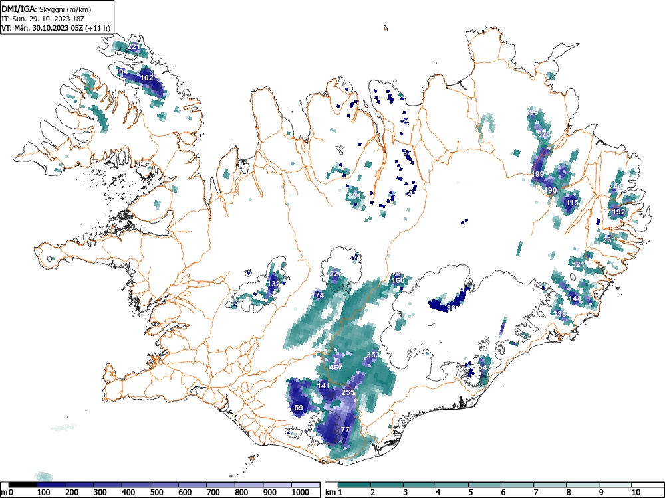The width and height of the screenshot is (665, 498).
Task: Select the '521' visibility value
Action: coord(578,265)
